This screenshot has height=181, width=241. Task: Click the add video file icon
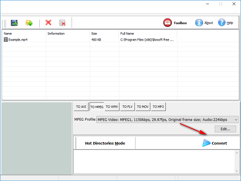tap(14, 23)
